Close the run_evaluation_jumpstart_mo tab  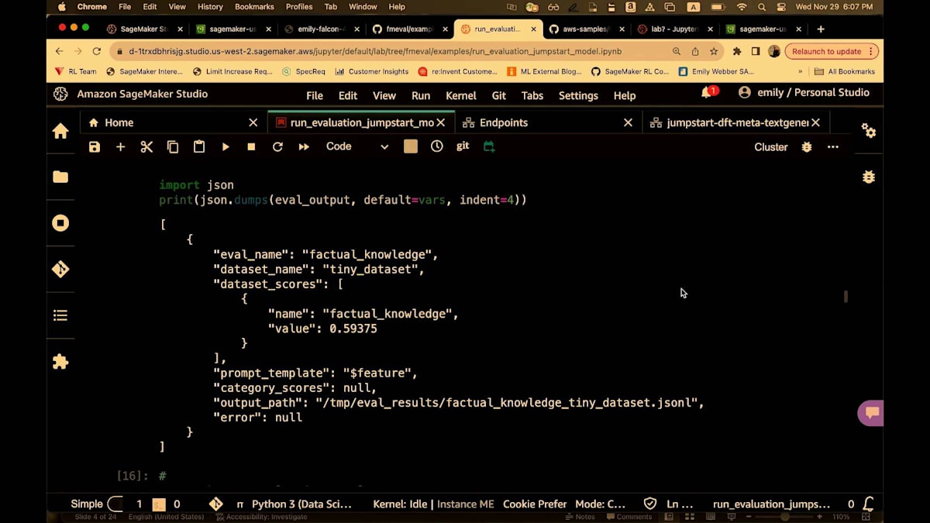(441, 122)
